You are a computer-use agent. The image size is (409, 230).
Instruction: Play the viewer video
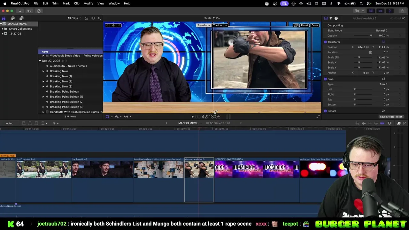pyautogui.click(x=192, y=117)
